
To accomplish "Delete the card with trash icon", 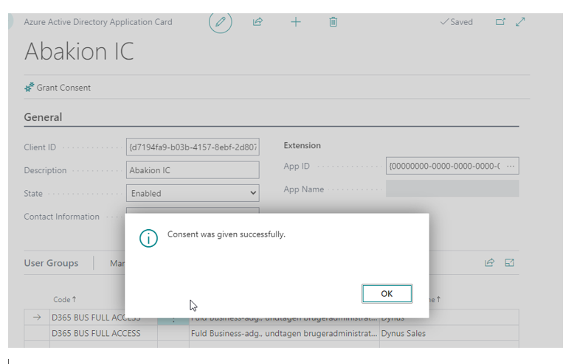I will click(333, 22).
